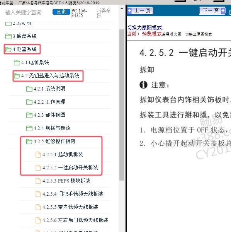This screenshot has height=232, width=231.
Task: Click the tree panel vertical scrollbar thumb
Action: (122, 105)
